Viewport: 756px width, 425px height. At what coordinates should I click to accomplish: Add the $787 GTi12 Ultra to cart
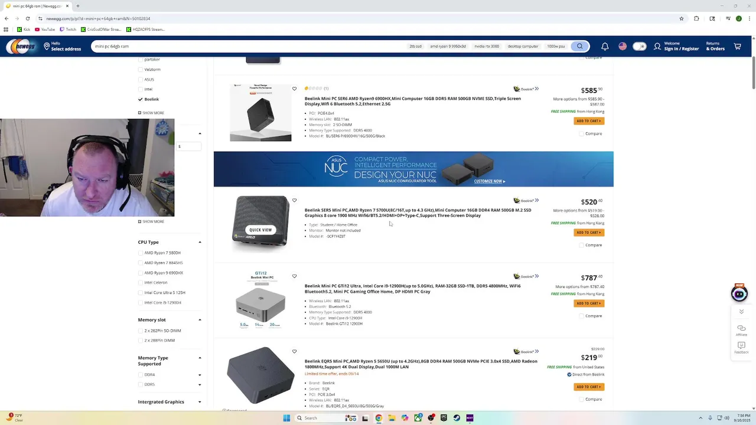click(589, 303)
